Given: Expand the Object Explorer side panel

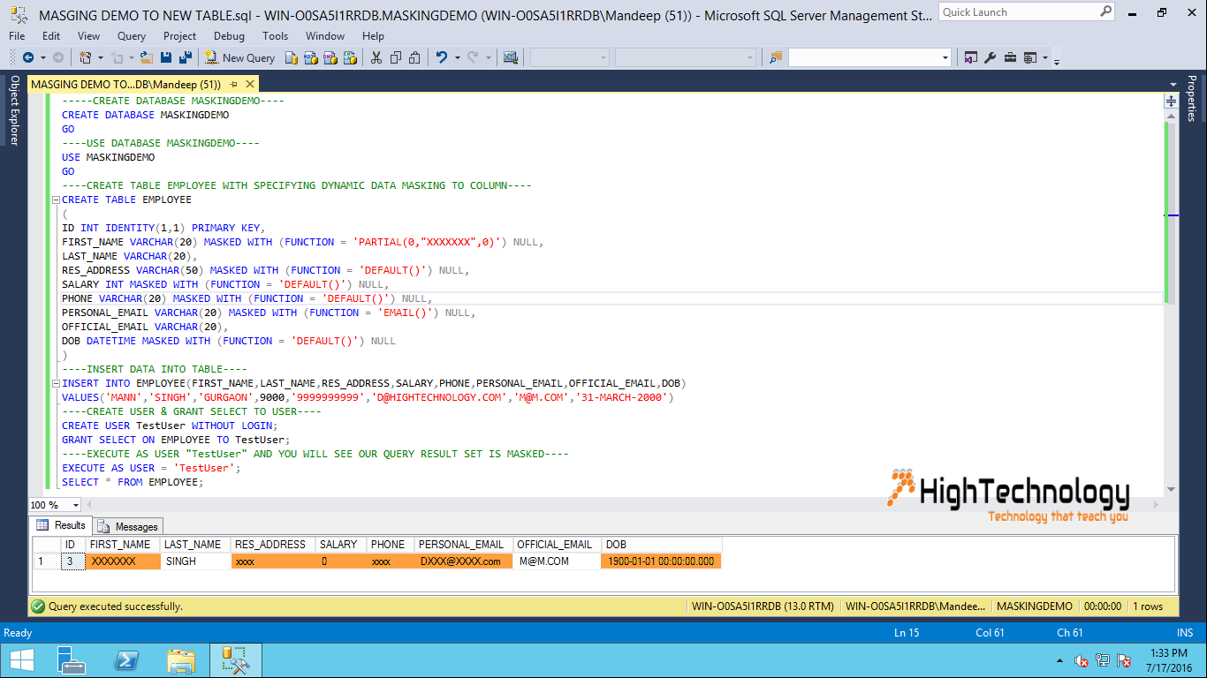Looking at the screenshot, I should (x=13, y=110).
